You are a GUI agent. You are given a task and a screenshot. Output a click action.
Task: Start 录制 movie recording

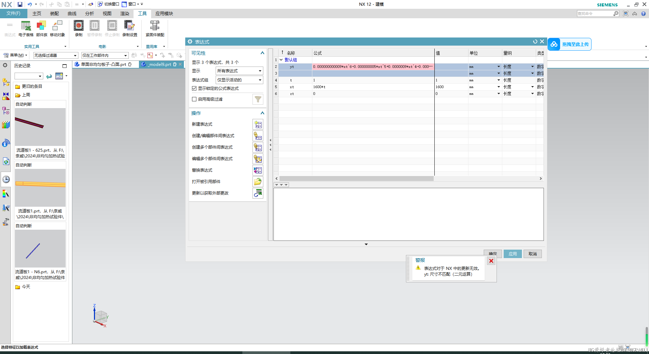pyautogui.click(x=79, y=28)
